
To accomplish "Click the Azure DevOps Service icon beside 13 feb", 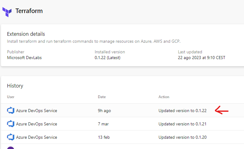I will (x=11, y=137).
